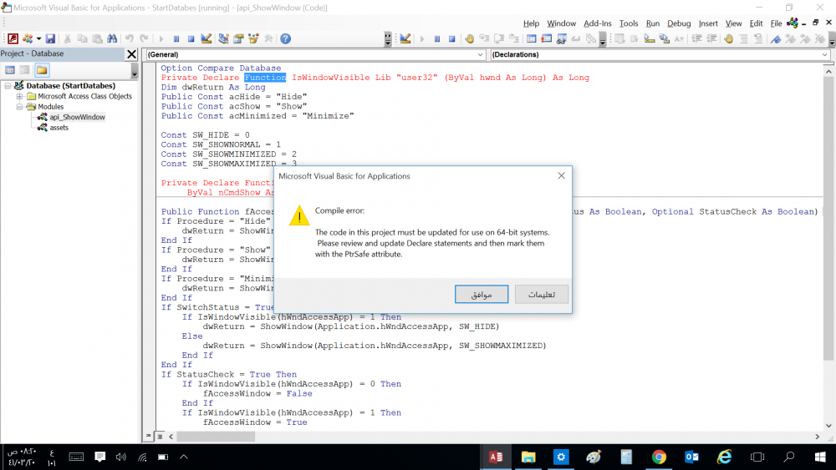Collapse the Database (StartDatabes) tree node
The image size is (836, 470).
(x=8, y=86)
